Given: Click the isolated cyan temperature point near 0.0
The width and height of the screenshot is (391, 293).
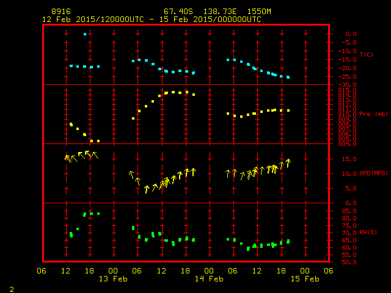Looking at the screenshot, I should 85,34.
